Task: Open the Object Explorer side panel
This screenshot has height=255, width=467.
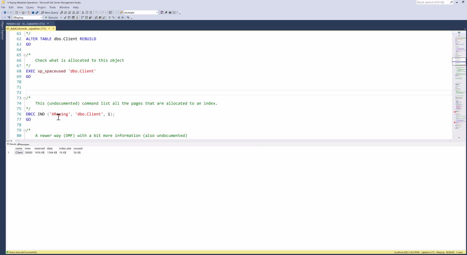Action: (x=2, y=31)
